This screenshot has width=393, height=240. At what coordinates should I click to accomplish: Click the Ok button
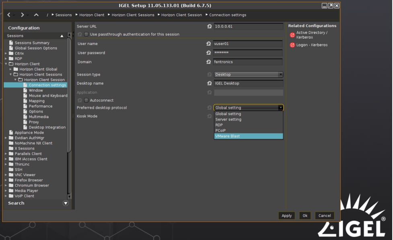pos(305,216)
